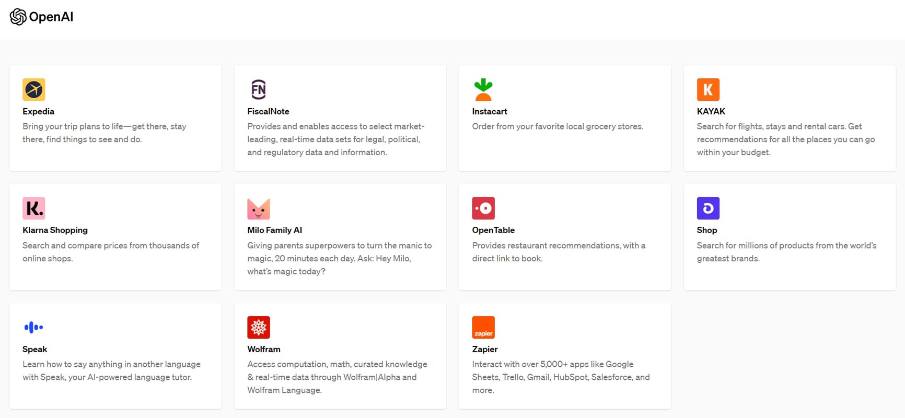Click the KAYAK orange K icon

click(708, 89)
